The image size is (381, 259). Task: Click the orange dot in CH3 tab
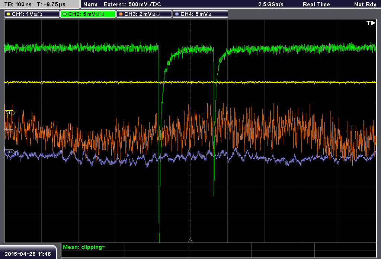tap(121, 14)
